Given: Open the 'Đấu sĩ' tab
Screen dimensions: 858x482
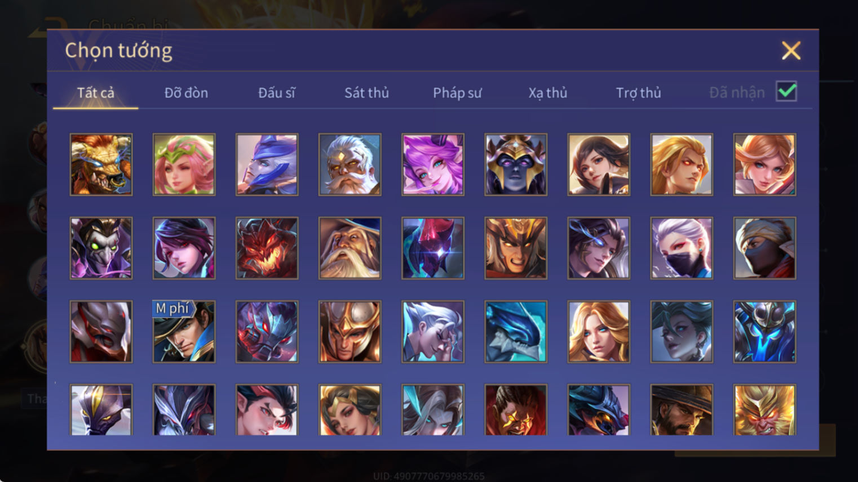Looking at the screenshot, I should pyautogui.click(x=276, y=93).
